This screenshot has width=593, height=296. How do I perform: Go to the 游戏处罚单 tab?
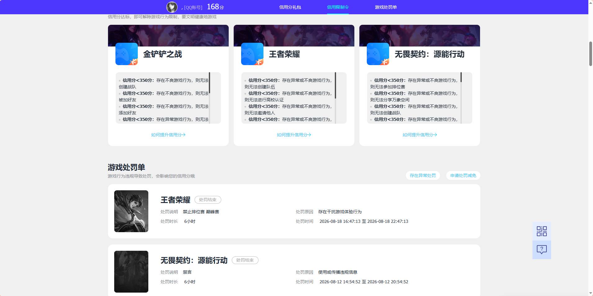(x=386, y=7)
